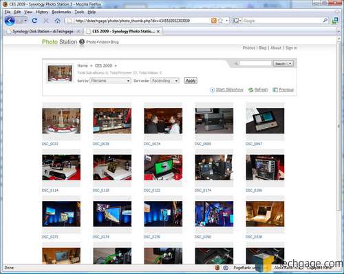The height and width of the screenshot is (274, 344).
Task: Switch to the Synology Disk Station tab
Action: 43,31
